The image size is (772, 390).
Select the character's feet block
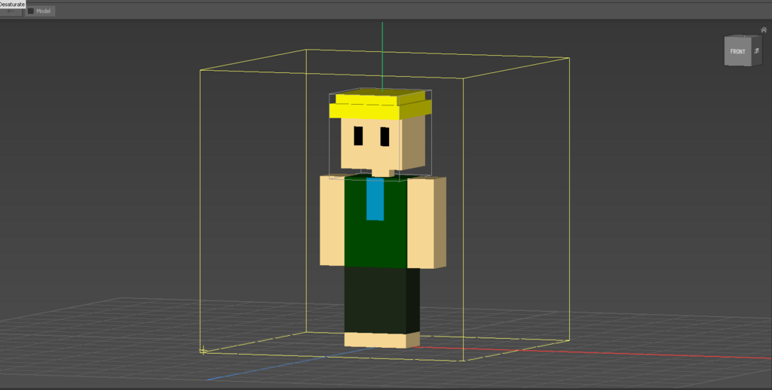381,340
